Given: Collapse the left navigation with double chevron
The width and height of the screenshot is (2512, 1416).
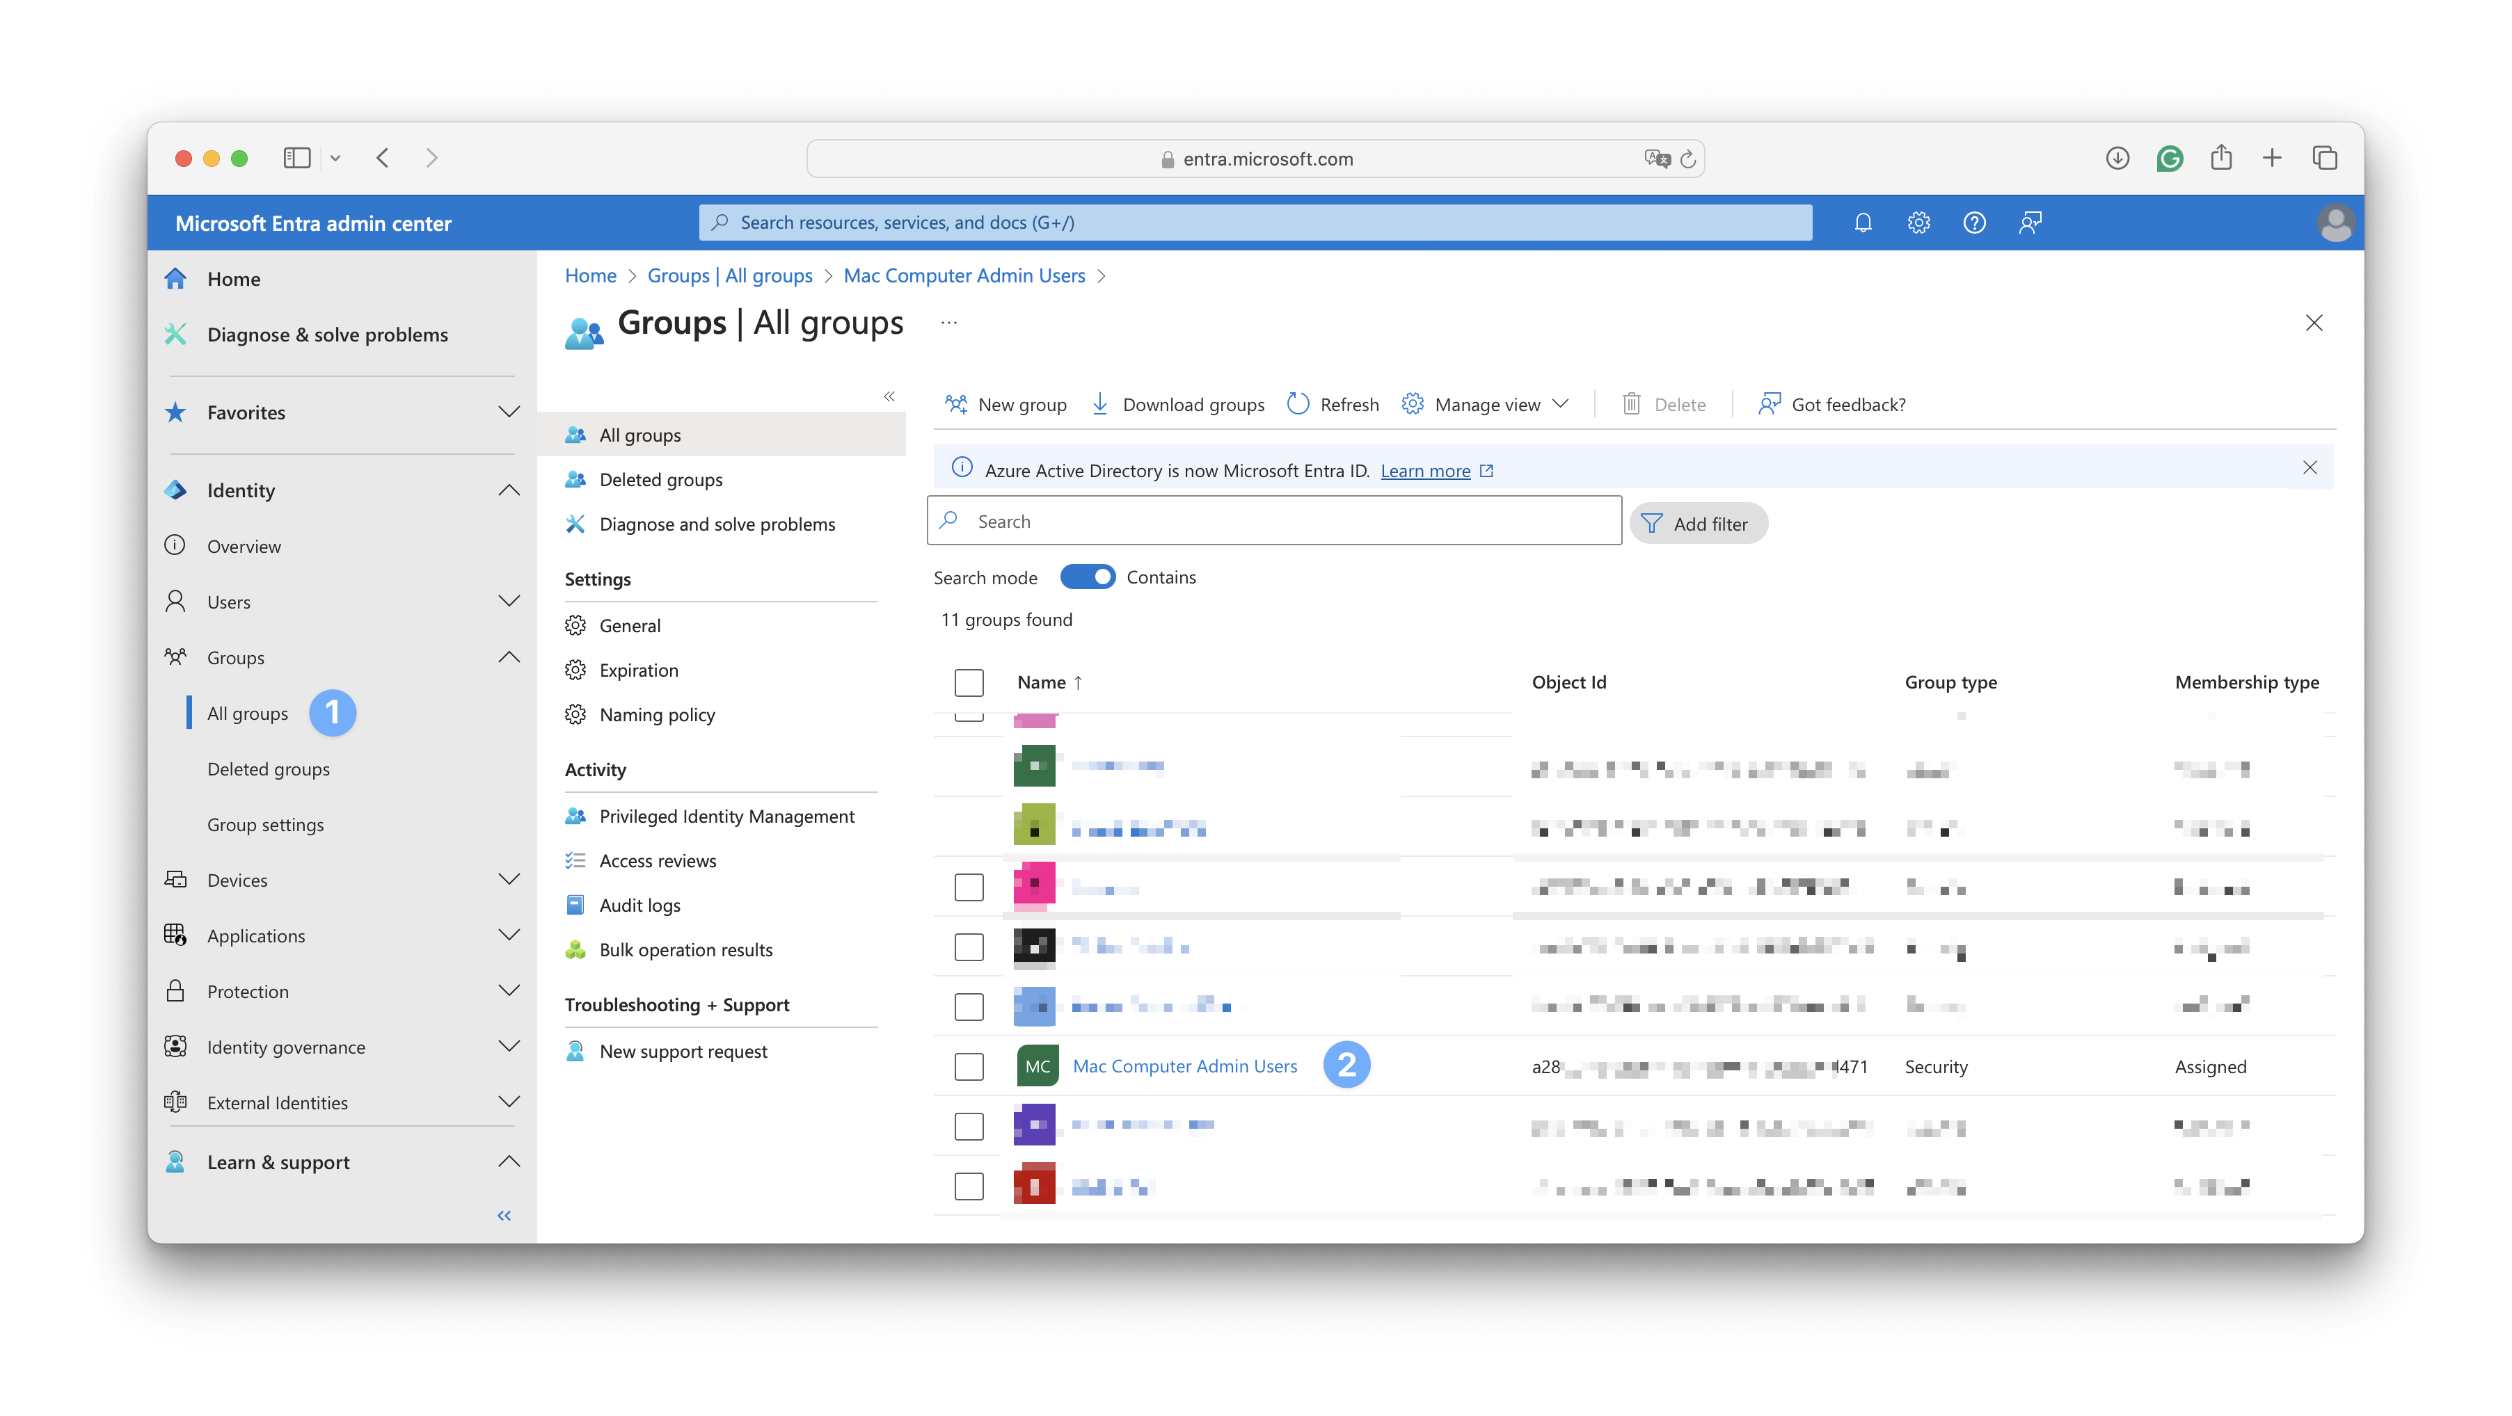Looking at the screenshot, I should (504, 1215).
